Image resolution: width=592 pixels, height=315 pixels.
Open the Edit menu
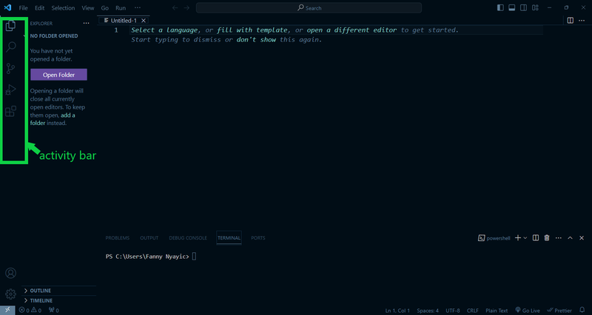[x=40, y=8]
